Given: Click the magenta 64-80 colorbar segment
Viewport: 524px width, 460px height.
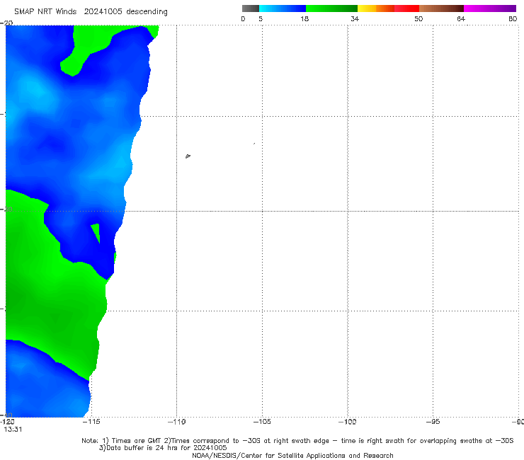Looking at the screenshot, I should pyautogui.click(x=490, y=8).
